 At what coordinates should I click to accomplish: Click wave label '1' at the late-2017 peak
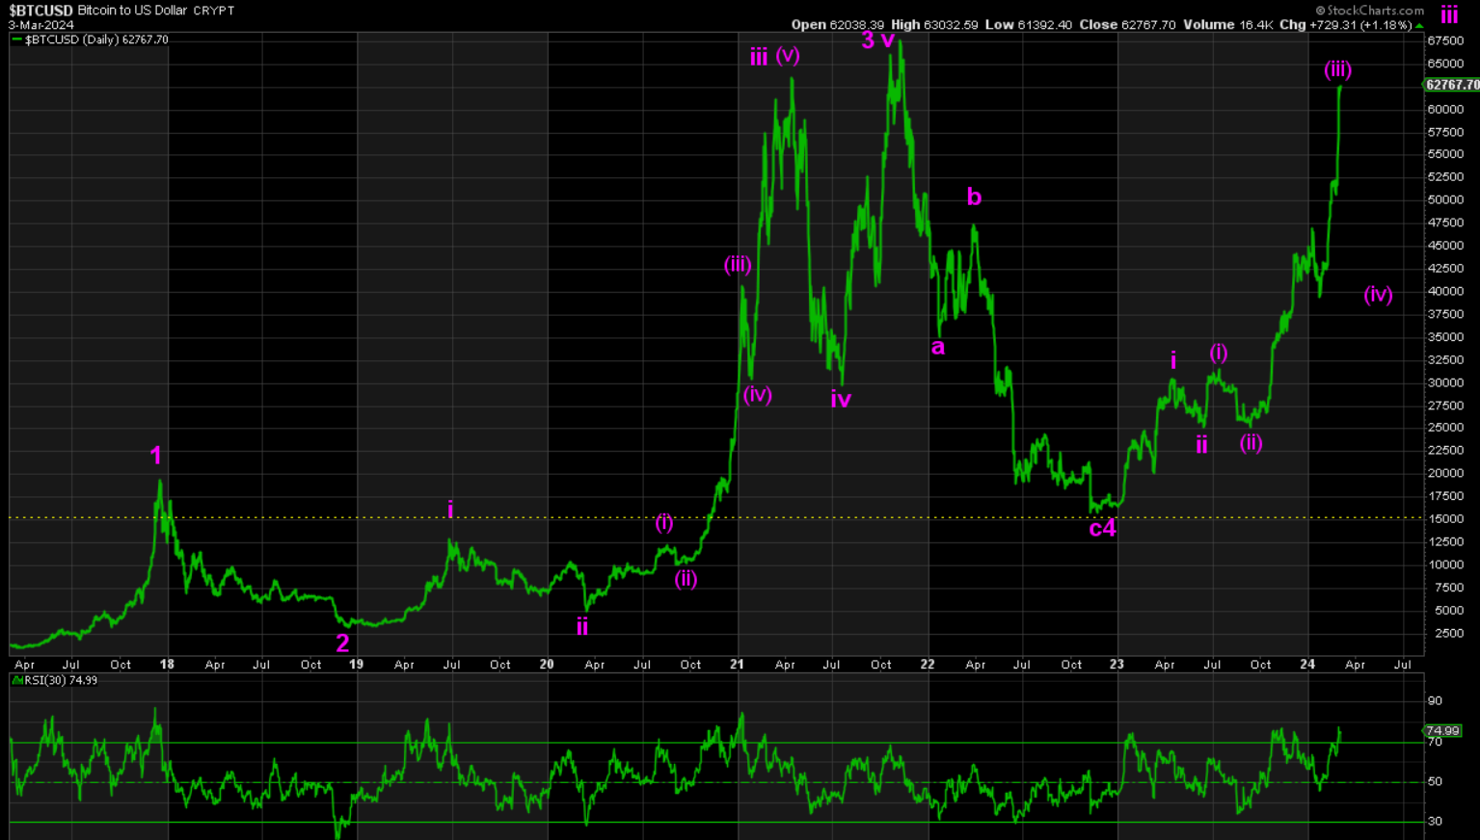click(156, 456)
